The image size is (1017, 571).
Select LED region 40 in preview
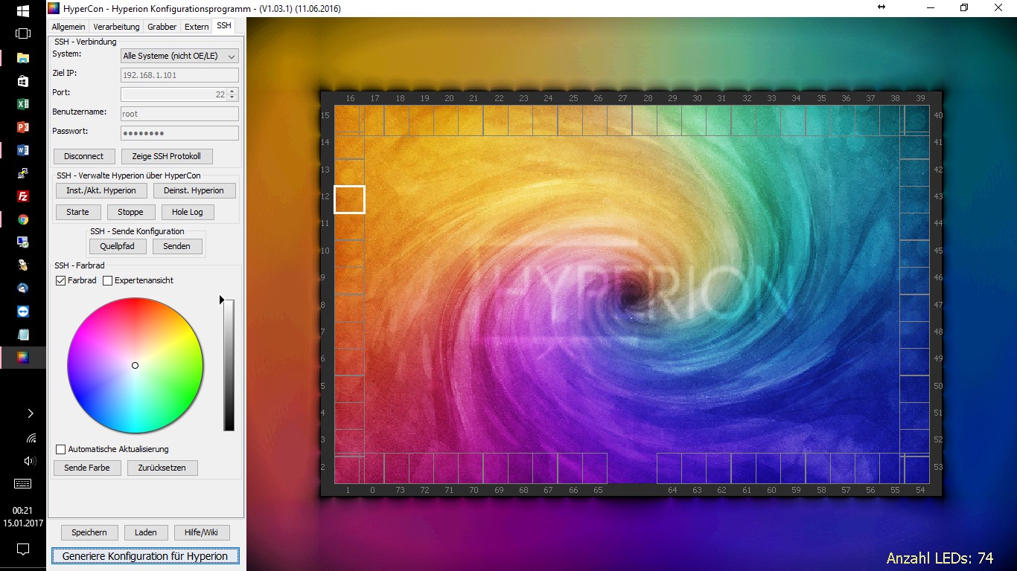point(914,117)
